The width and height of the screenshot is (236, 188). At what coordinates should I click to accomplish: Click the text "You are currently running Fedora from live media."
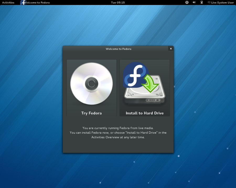tap(118, 128)
